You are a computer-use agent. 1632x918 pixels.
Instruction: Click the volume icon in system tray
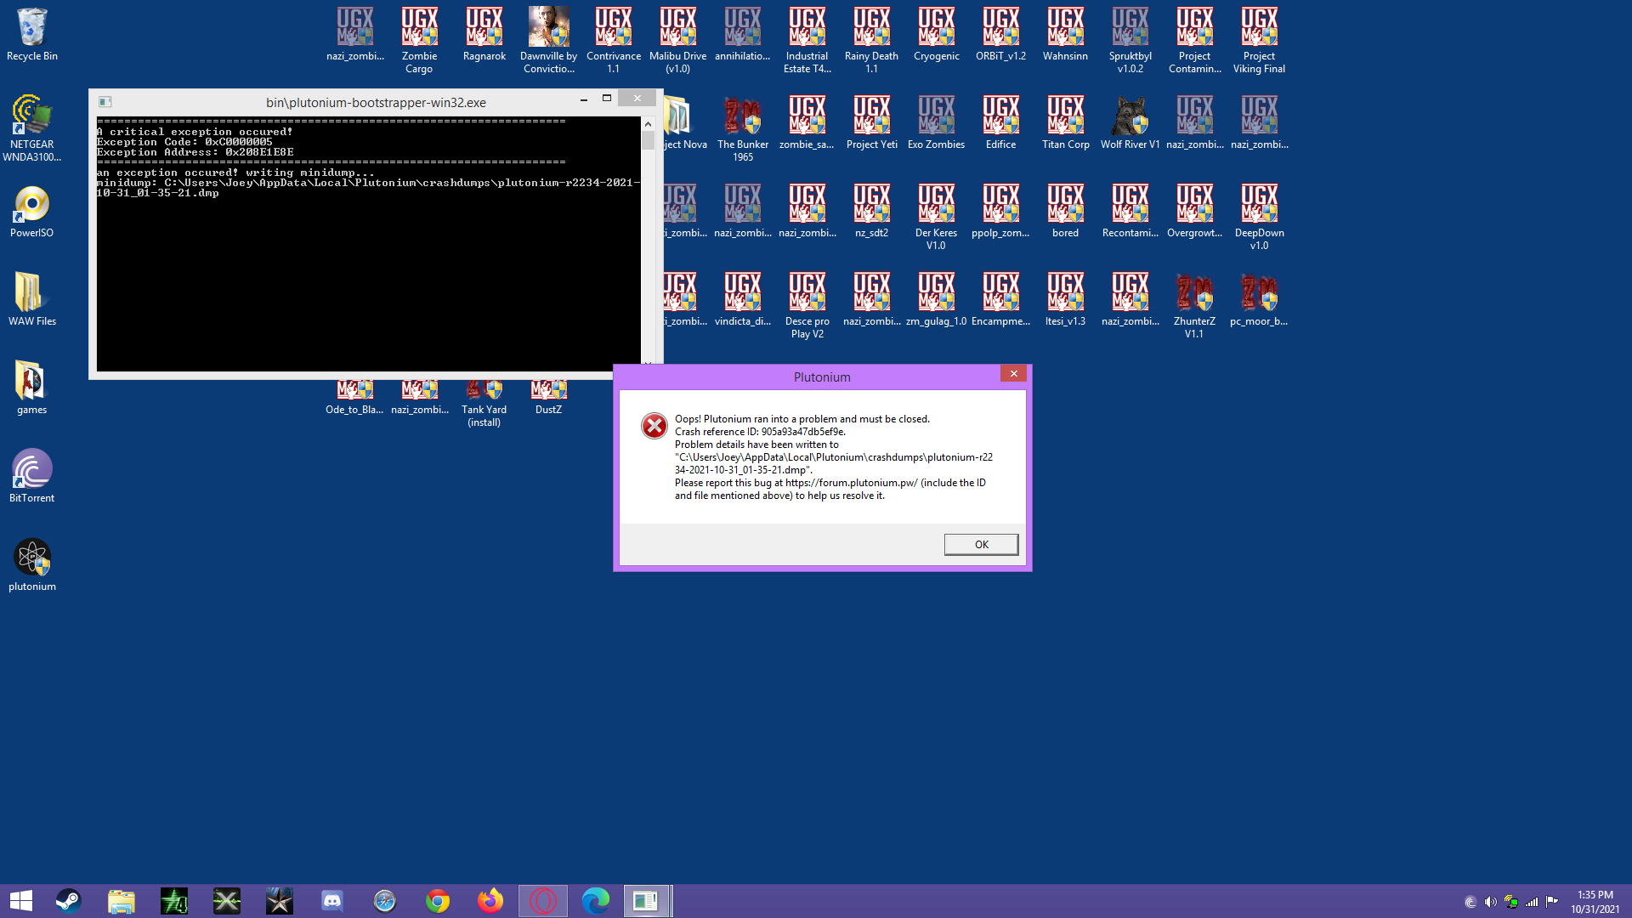tap(1490, 902)
